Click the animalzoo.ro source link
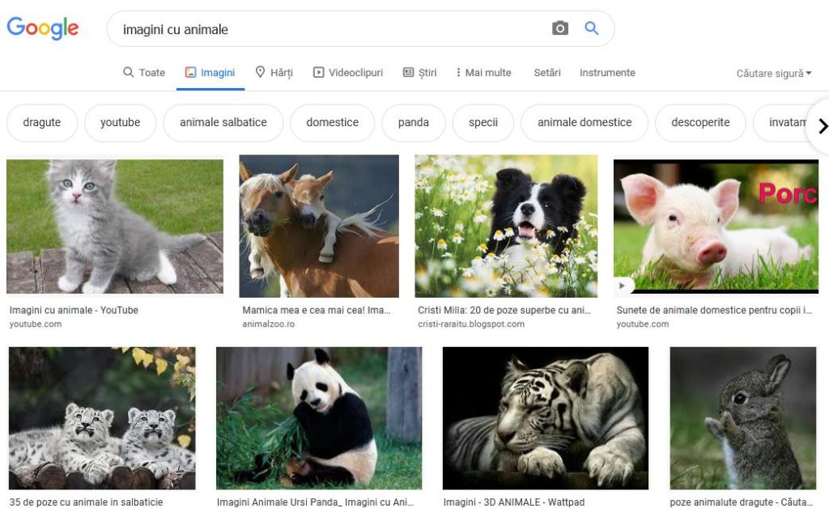The image size is (829, 508). pos(269,324)
